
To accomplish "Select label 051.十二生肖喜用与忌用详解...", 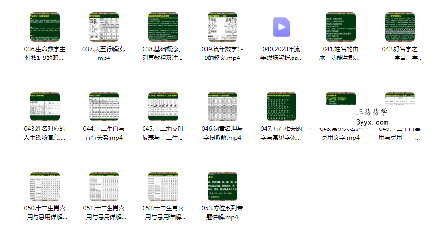I will [x=105, y=212].
